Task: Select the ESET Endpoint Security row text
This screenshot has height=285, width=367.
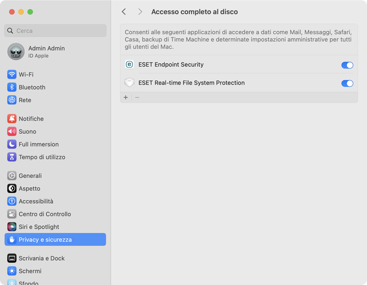Action: 171,64
